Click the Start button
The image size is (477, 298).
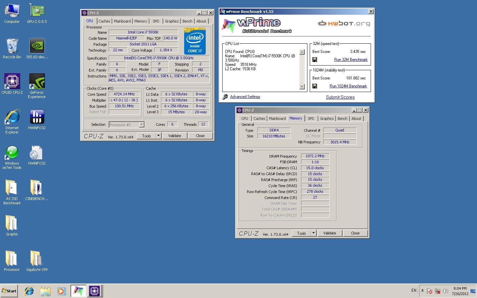[x=9, y=291]
